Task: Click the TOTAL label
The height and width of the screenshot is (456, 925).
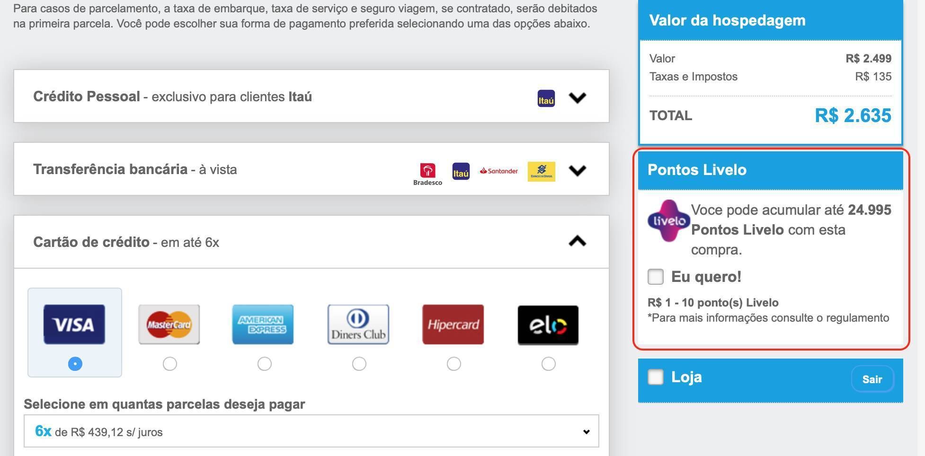Action: pos(671,115)
